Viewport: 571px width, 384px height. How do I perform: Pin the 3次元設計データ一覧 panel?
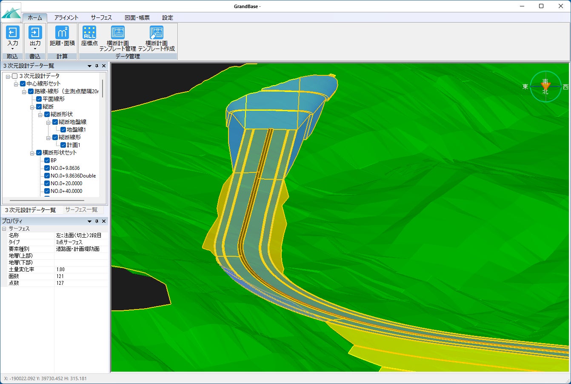(97, 66)
